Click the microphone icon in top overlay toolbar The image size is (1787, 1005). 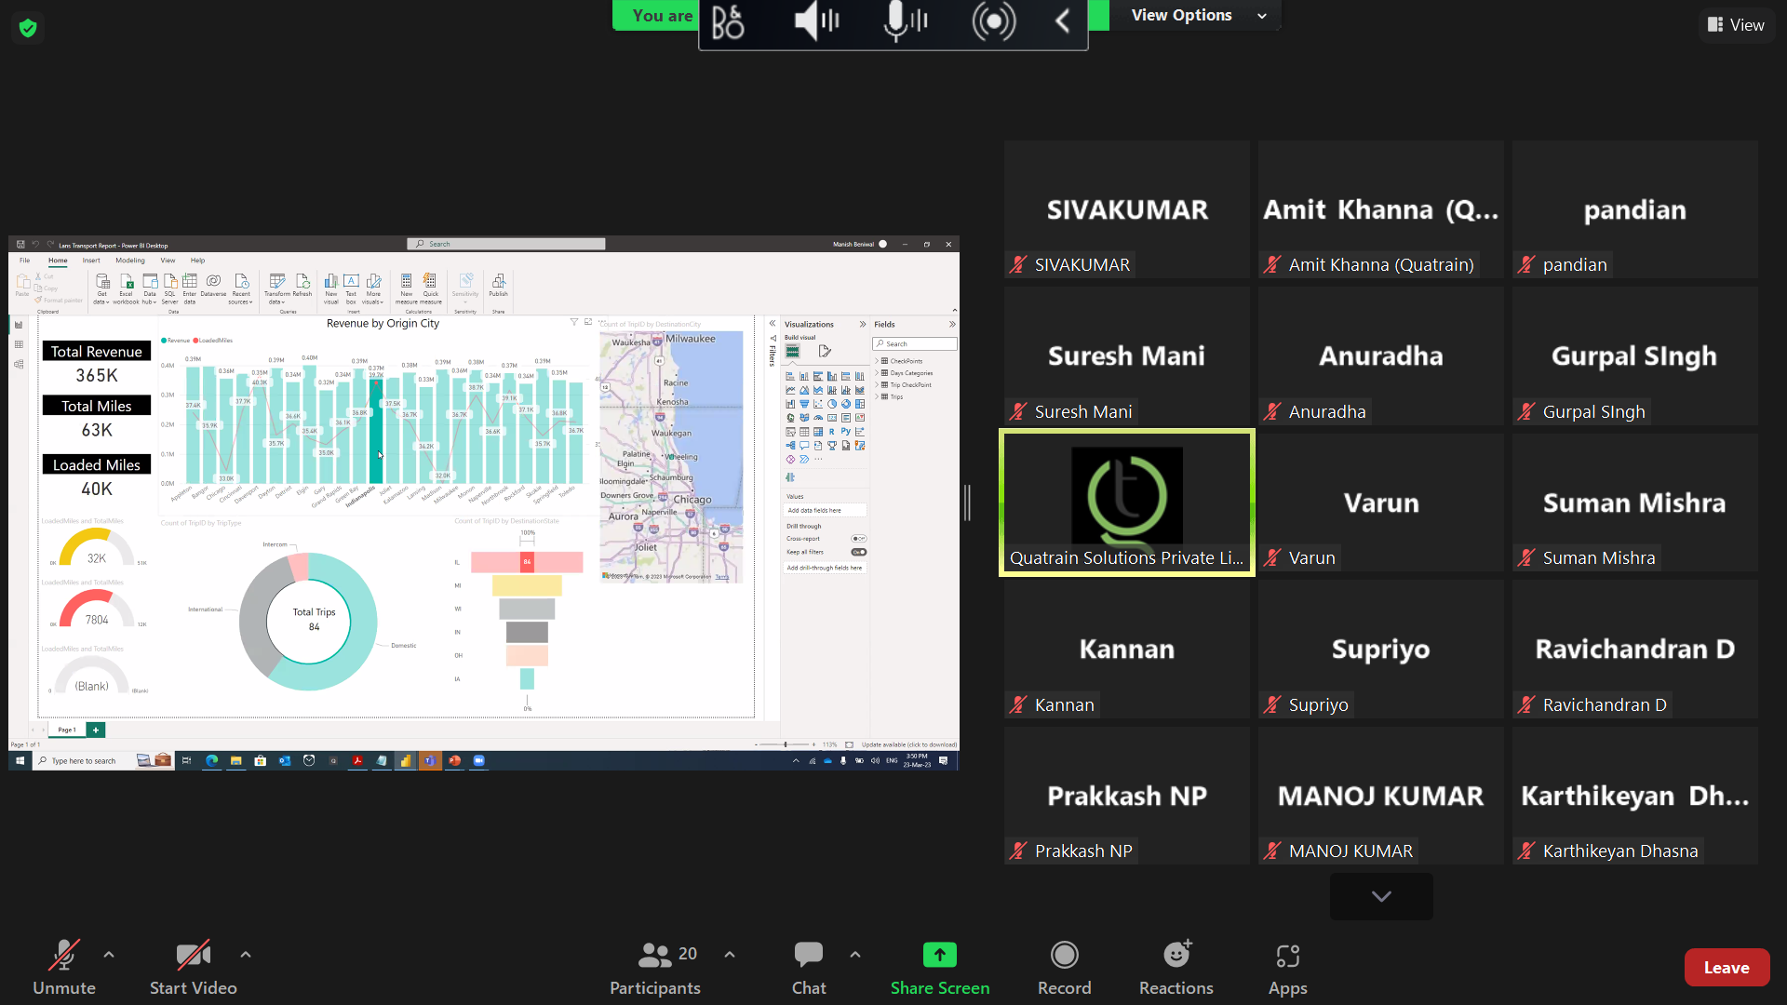click(x=904, y=20)
